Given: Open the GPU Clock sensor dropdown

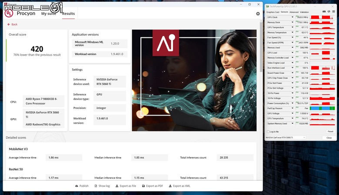Looking at the screenshot, I should click(292, 17).
